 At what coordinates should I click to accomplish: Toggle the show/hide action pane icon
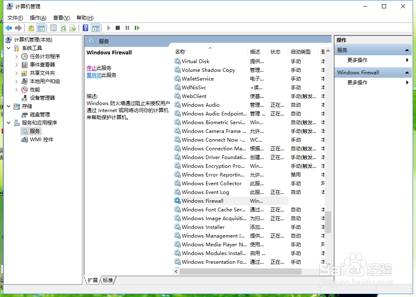click(96, 28)
